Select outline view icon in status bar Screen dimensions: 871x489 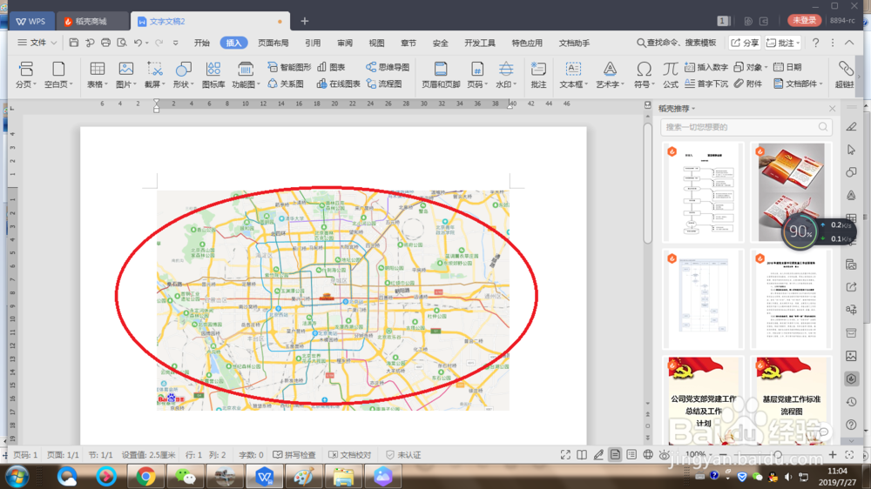pos(631,454)
